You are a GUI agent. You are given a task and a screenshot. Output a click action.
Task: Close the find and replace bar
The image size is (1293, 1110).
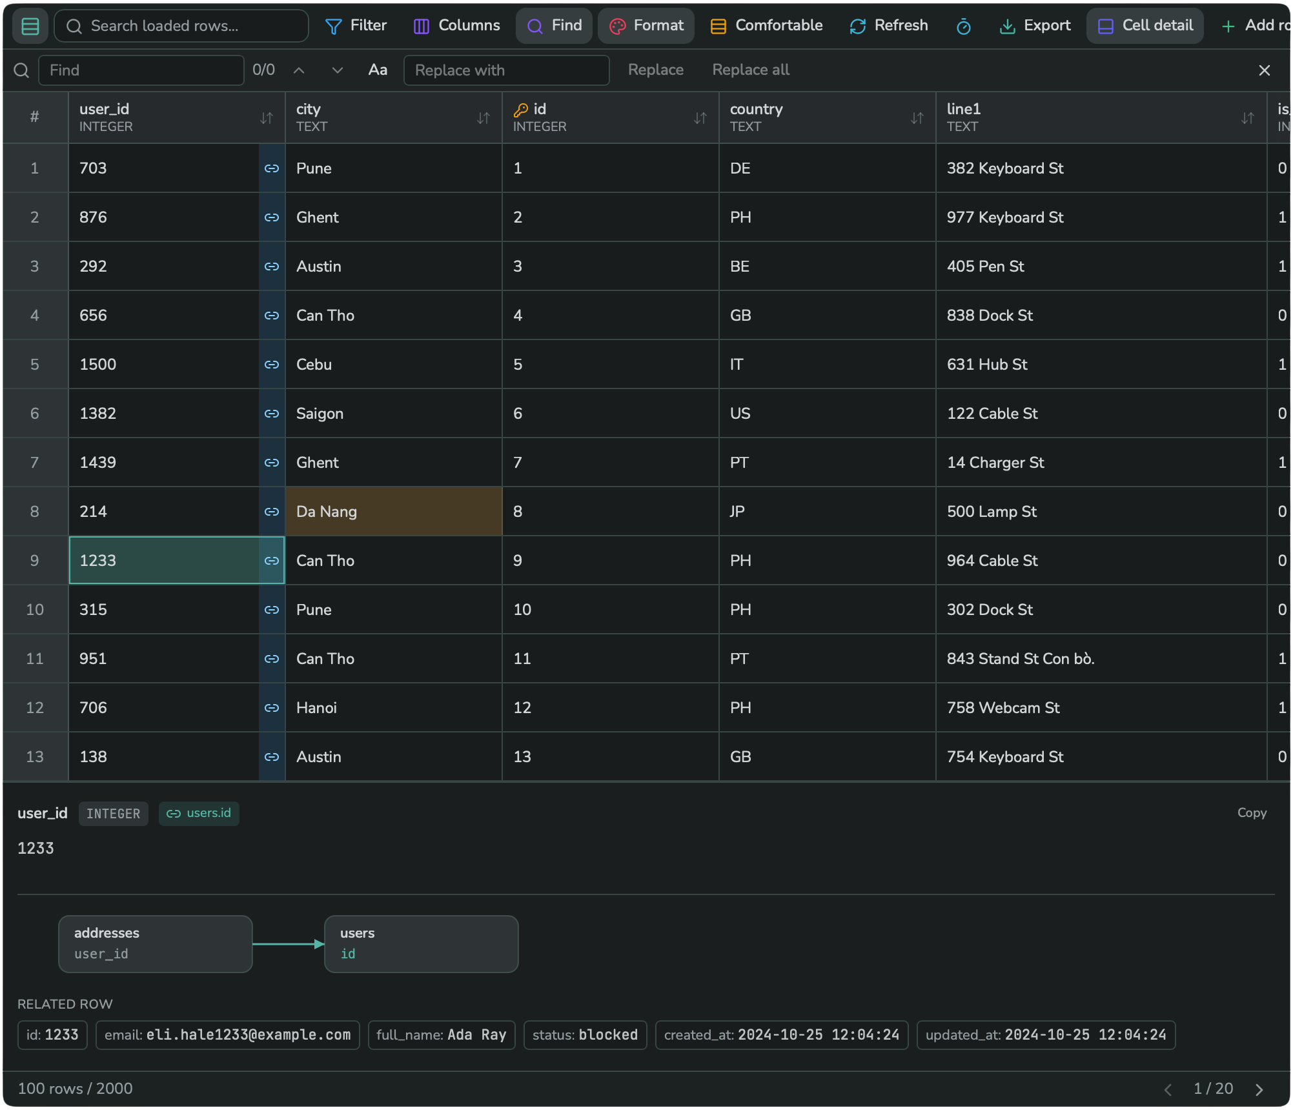pyautogui.click(x=1265, y=70)
